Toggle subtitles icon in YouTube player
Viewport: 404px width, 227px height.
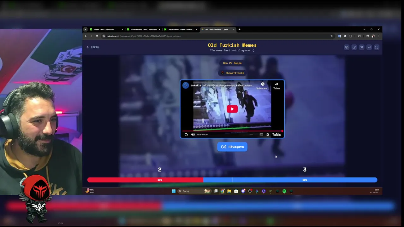tap(261, 135)
